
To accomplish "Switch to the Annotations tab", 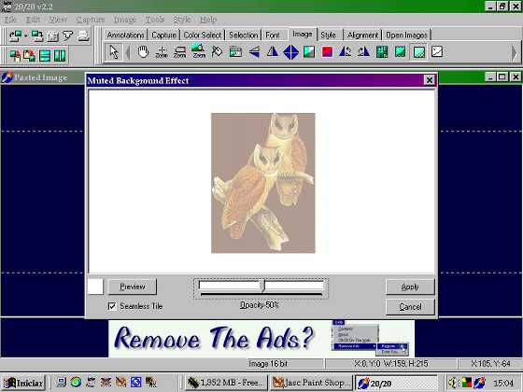I will point(125,35).
